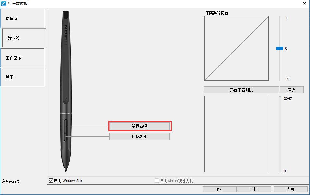Click the pen nib tip in illustration
Screen dimensions: 310x195
click(x=66, y=170)
